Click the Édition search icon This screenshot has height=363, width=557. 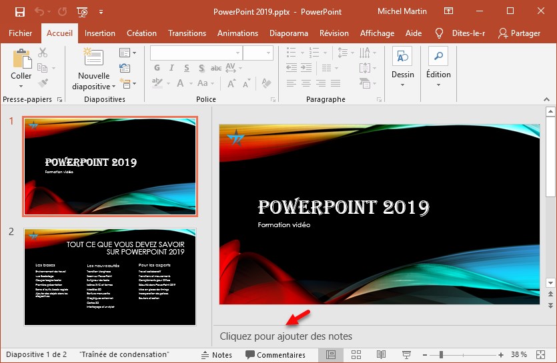(x=438, y=57)
